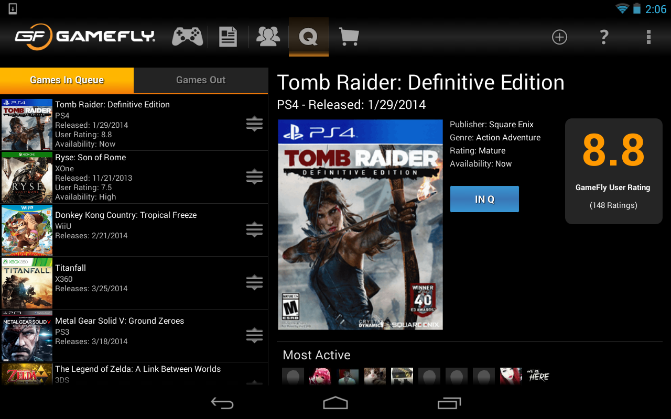Tap the download notification icon in status bar
This screenshot has height=419, width=671.
coord(13,9)
